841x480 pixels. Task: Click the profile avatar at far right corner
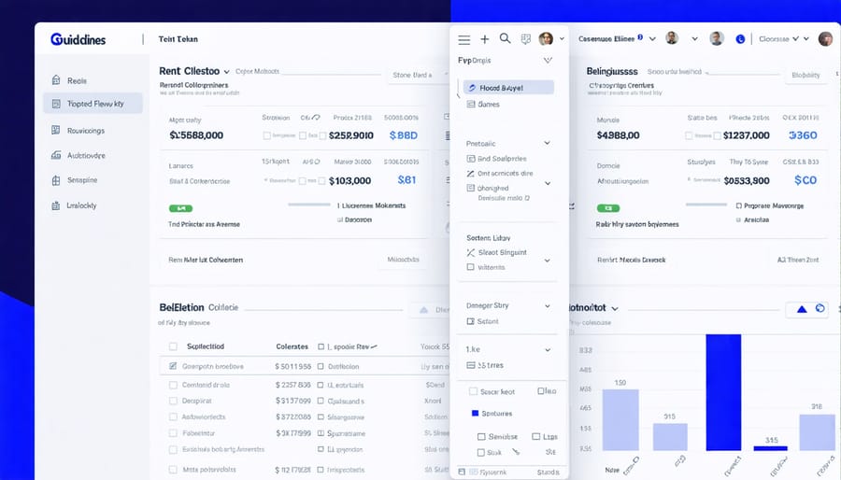[x=825, y=38]
